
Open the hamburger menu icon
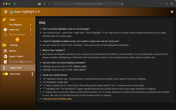[x=6, y=12]
